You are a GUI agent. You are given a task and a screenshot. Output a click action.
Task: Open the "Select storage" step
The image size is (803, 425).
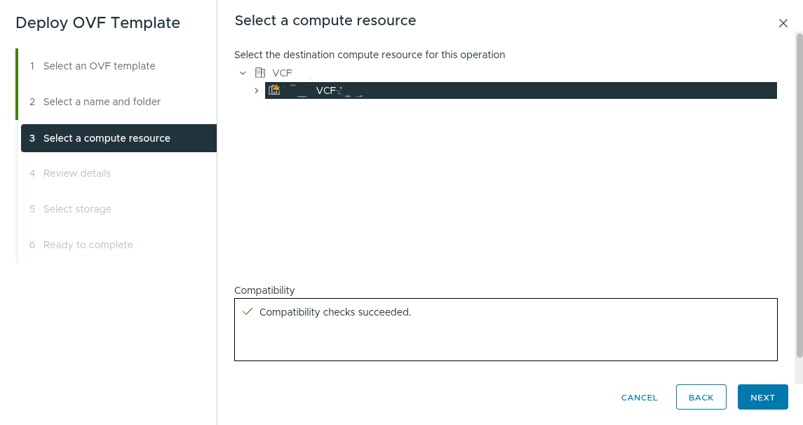pyautogui.click(x=77, y=209)
